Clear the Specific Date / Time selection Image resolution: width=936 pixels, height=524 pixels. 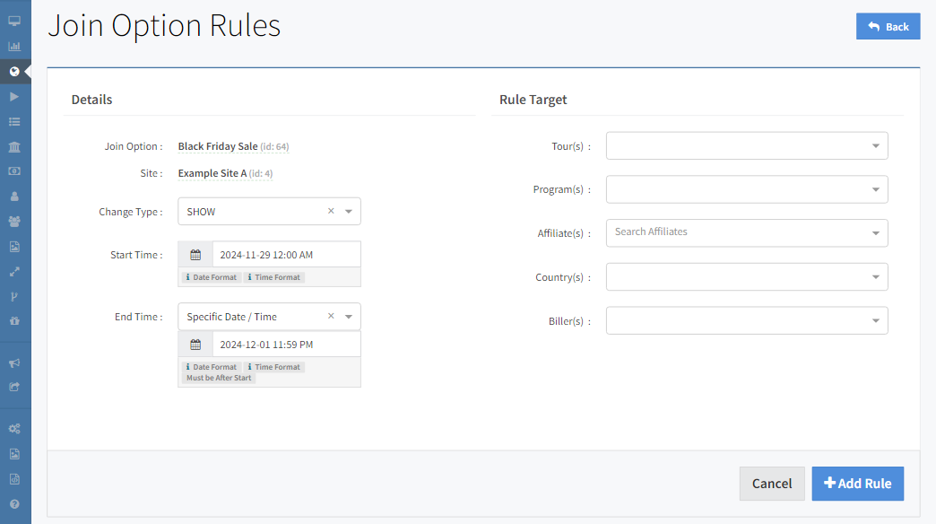[x=331, y=317]
